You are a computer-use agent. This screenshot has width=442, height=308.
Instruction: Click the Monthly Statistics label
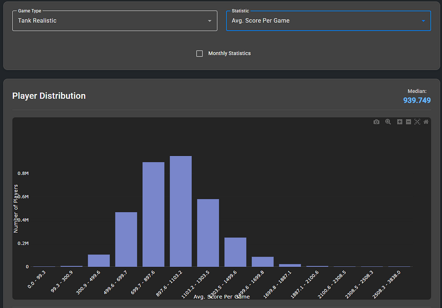(229, 54)
